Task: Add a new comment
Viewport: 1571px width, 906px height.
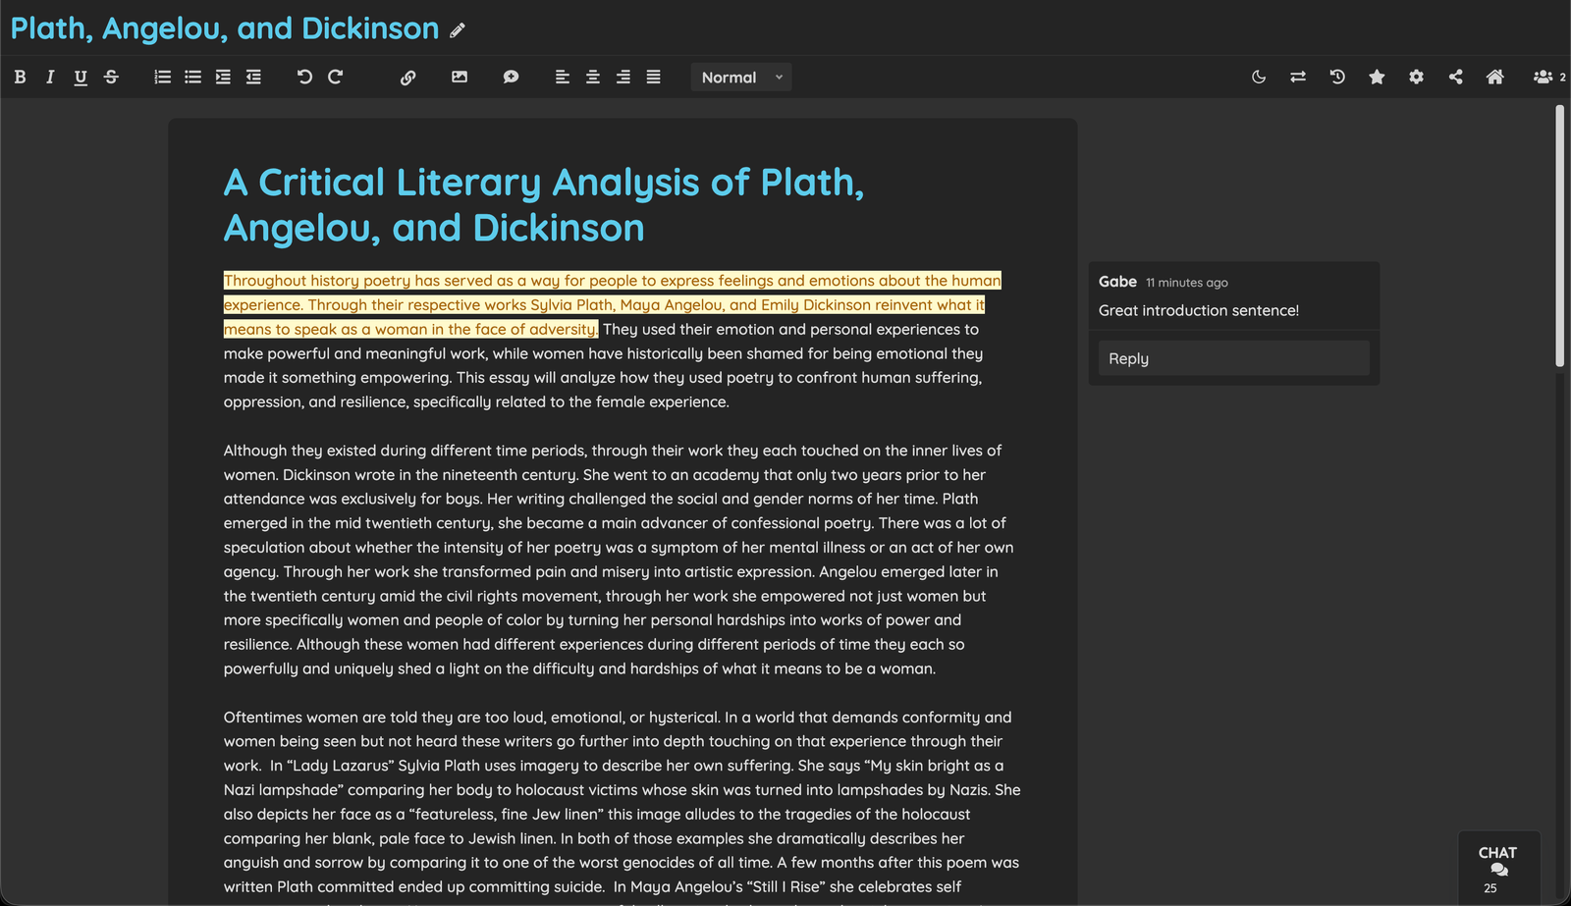Action: 512,77
